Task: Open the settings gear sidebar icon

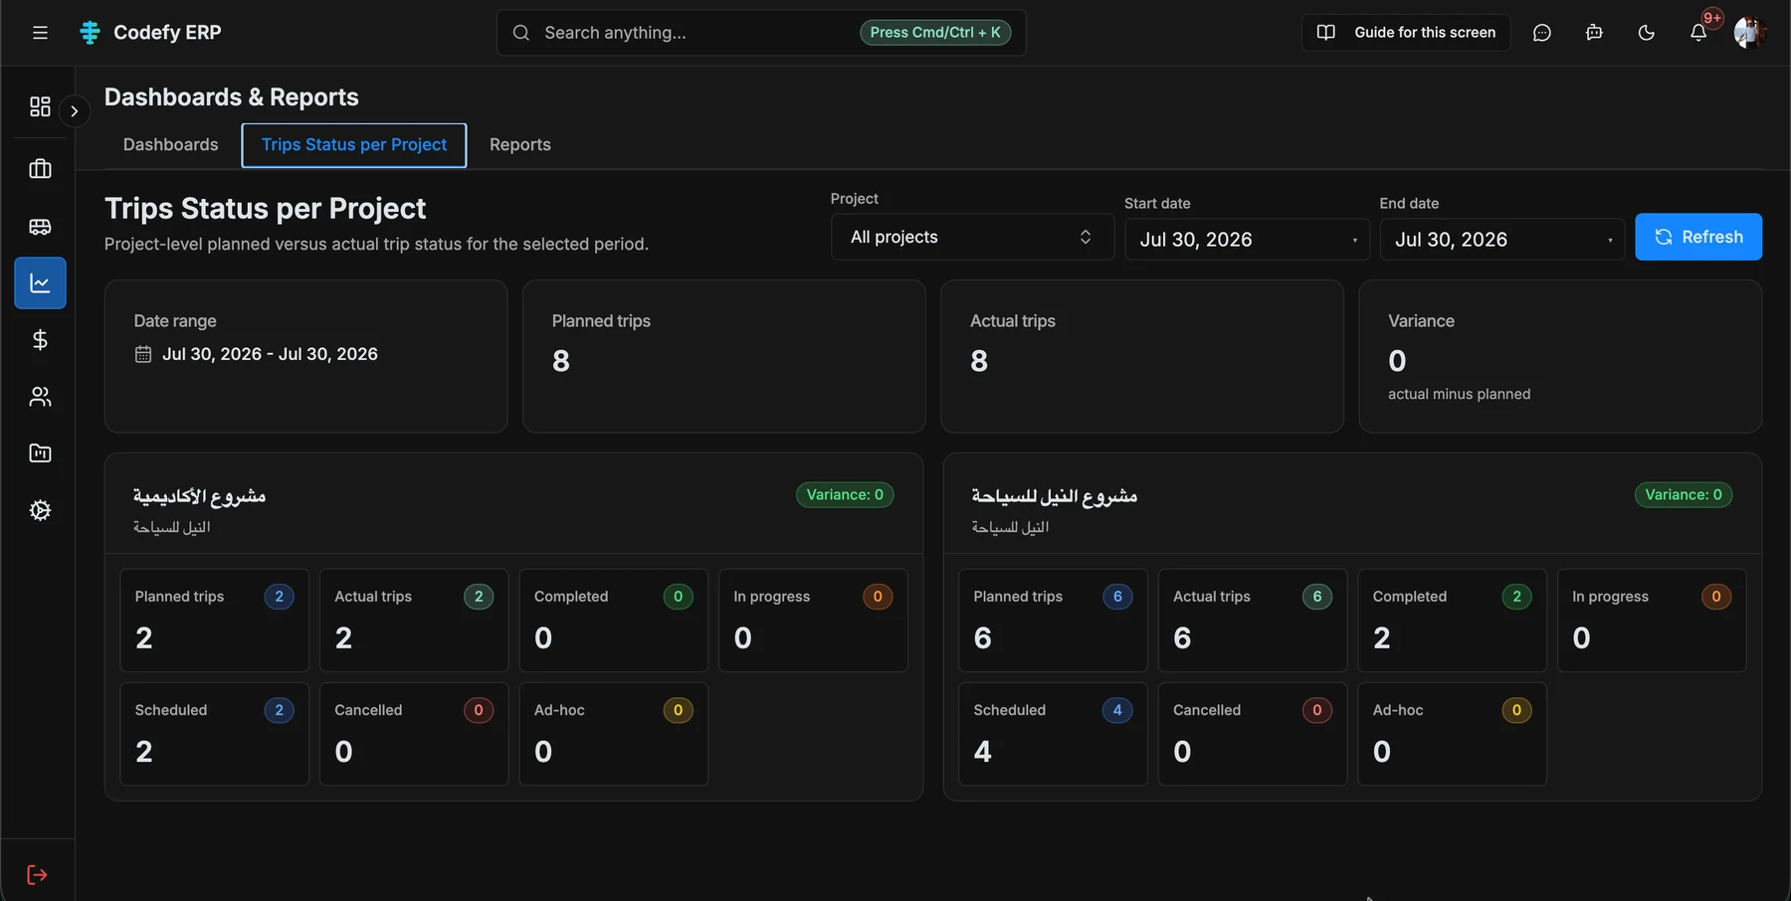Action: [40, 510]
